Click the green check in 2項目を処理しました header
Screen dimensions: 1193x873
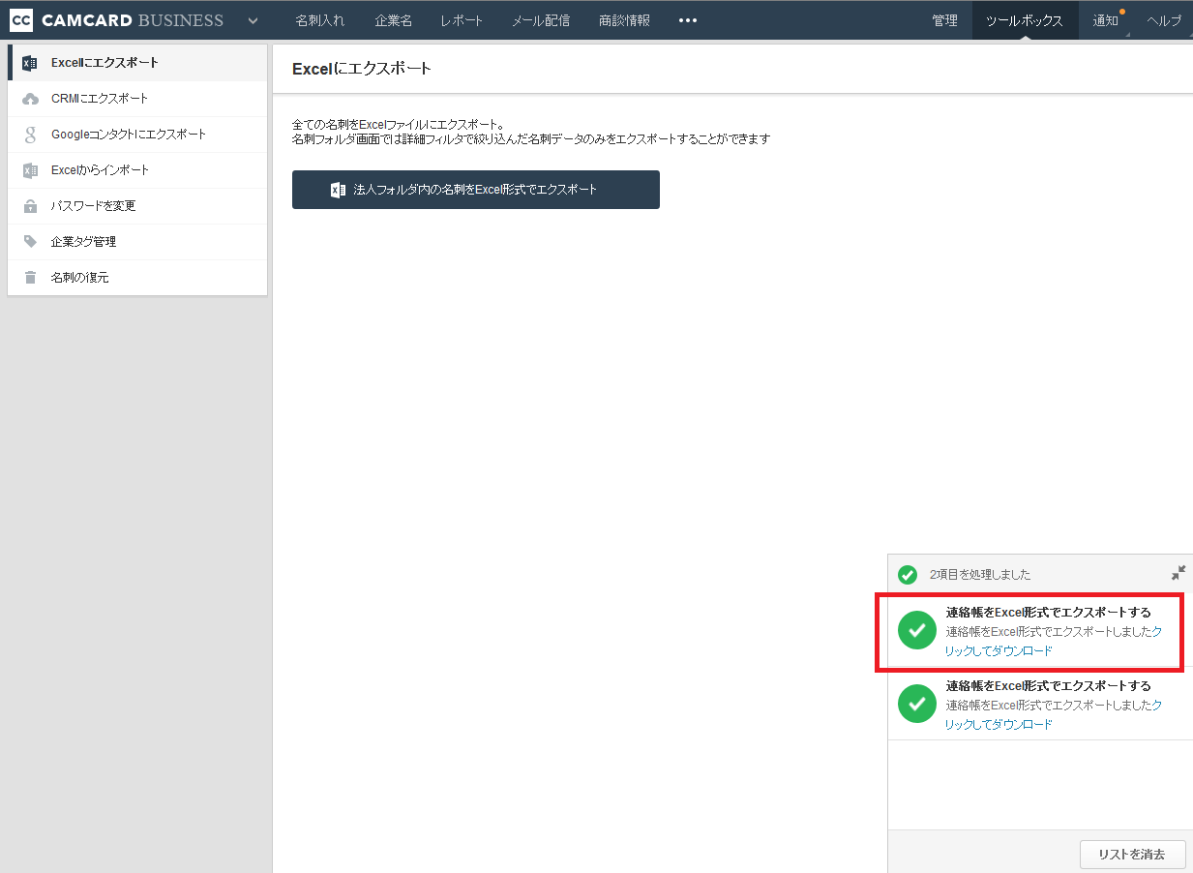pos(908,575)
